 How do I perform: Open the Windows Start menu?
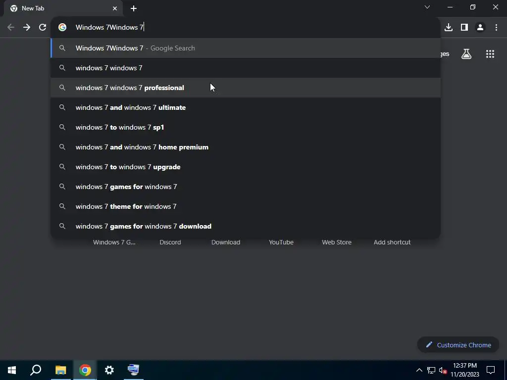[12, 370]
